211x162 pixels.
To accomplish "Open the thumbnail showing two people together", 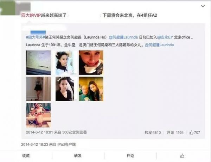I will click(x=91, y=89).
